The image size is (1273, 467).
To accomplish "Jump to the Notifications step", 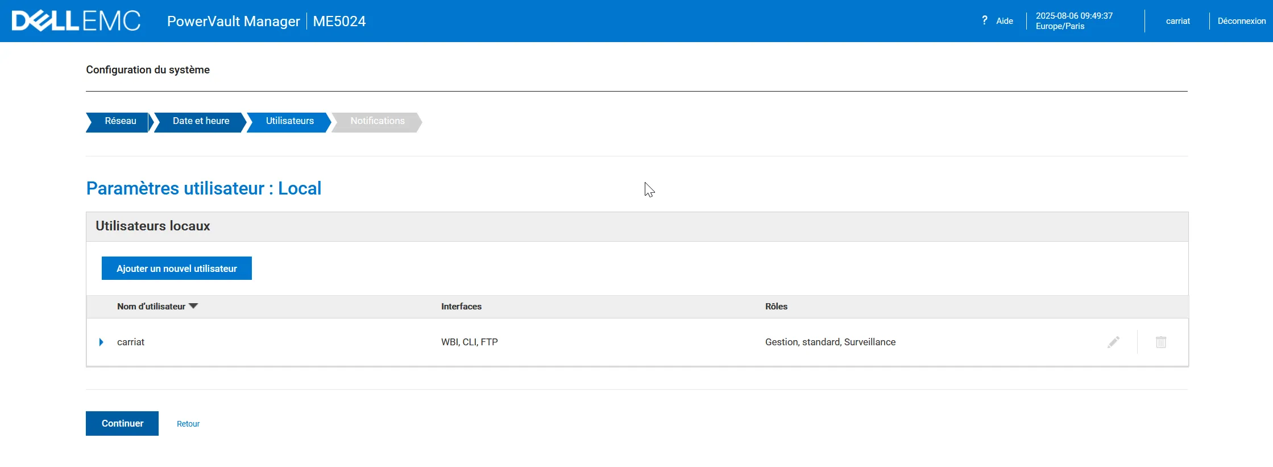I will pyautogui.click(x=377, y=121).
